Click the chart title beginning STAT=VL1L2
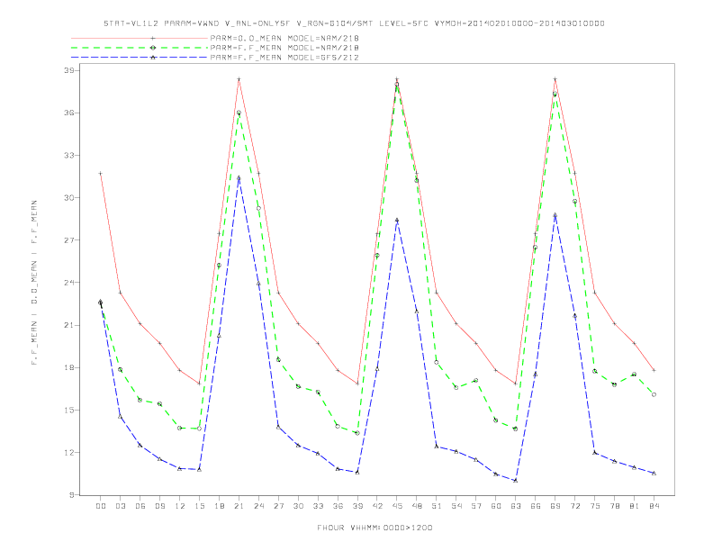713x551 pixels. (x=354, y=23)
